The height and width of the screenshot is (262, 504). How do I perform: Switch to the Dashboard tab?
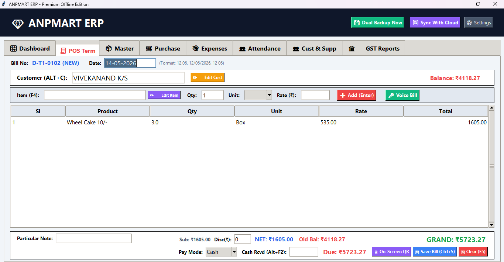pyautogui.click(x=30, y=48)
